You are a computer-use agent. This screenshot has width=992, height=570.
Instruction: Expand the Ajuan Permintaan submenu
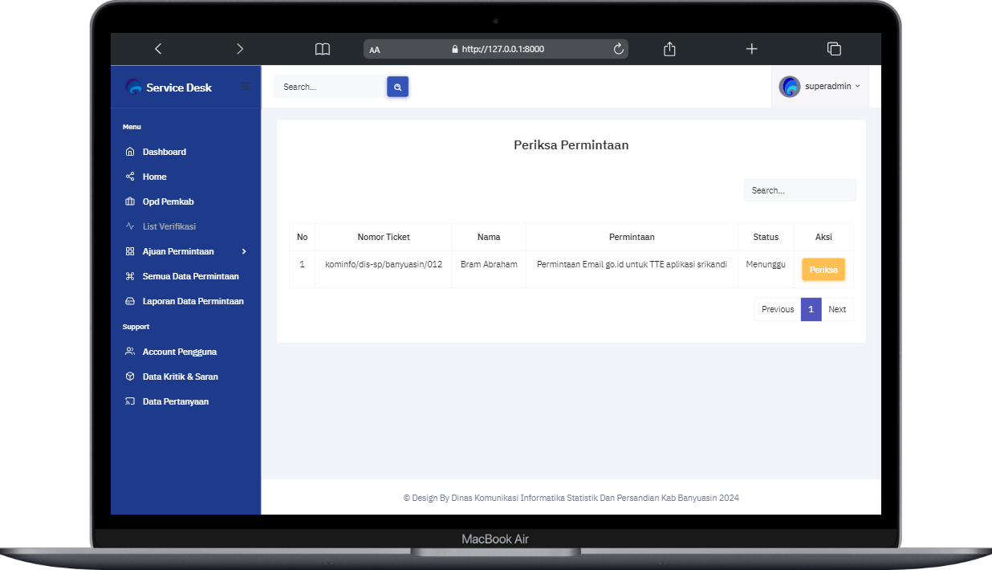(x=186, y=251)
